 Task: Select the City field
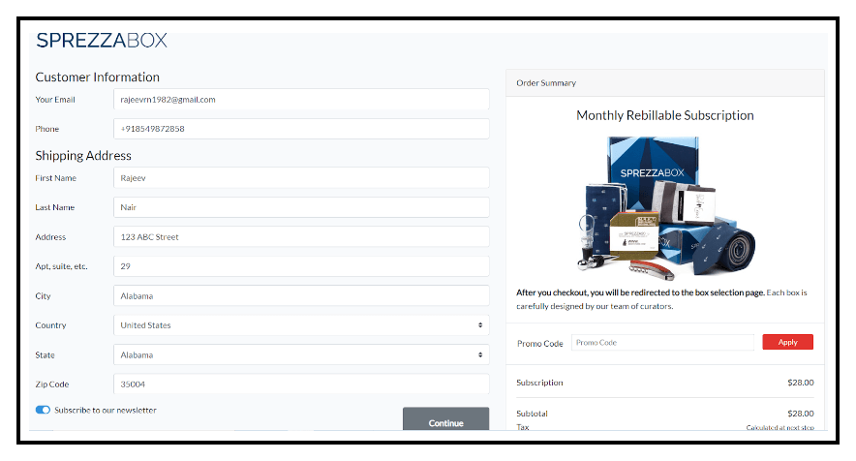coord(301,296)
